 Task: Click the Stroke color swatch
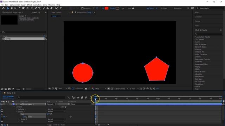coord(117,8)
